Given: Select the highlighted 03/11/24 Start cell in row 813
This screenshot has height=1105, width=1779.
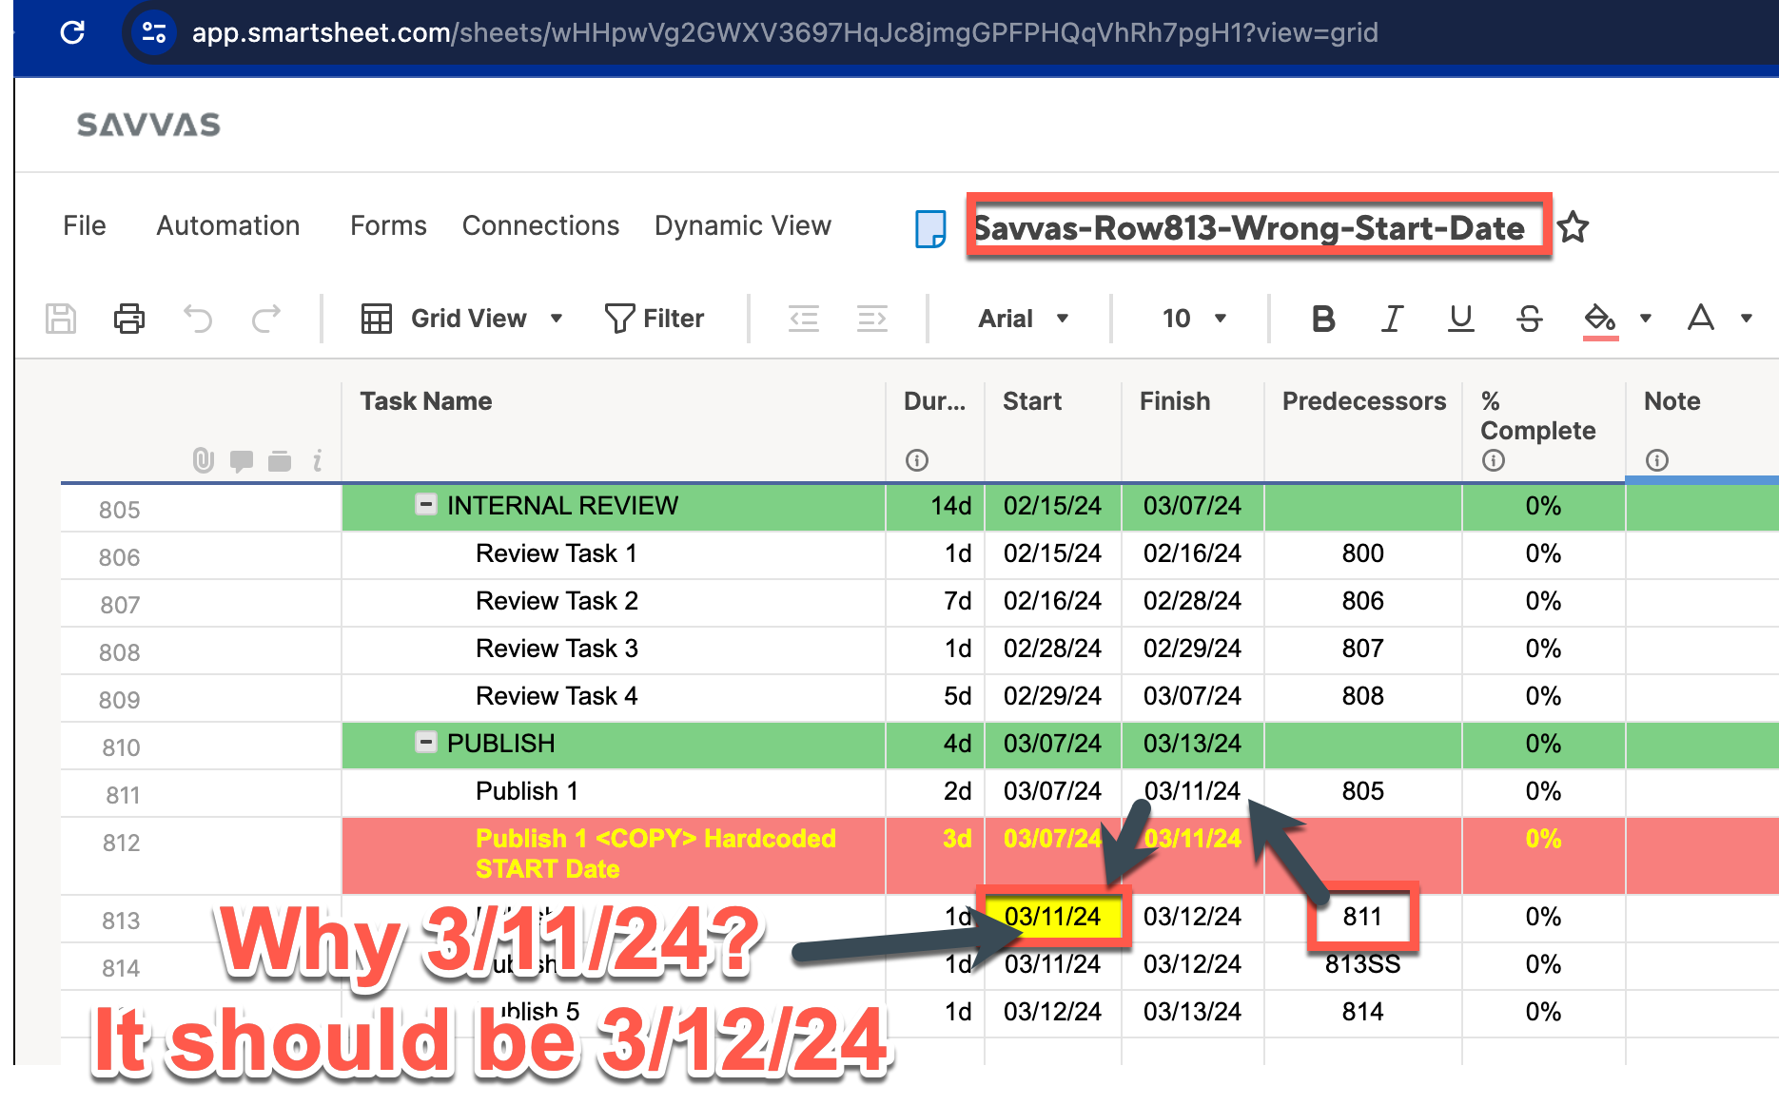Looking at the screenshot, I should tap(1053, 917).
